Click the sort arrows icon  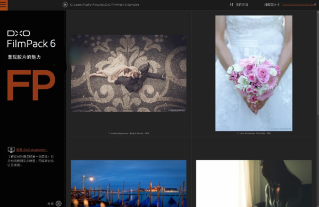(x=231, y=4)
